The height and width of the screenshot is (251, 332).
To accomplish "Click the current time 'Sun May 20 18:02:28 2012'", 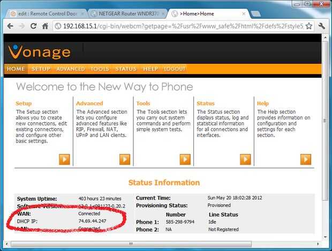I will (x=235, y=198).
